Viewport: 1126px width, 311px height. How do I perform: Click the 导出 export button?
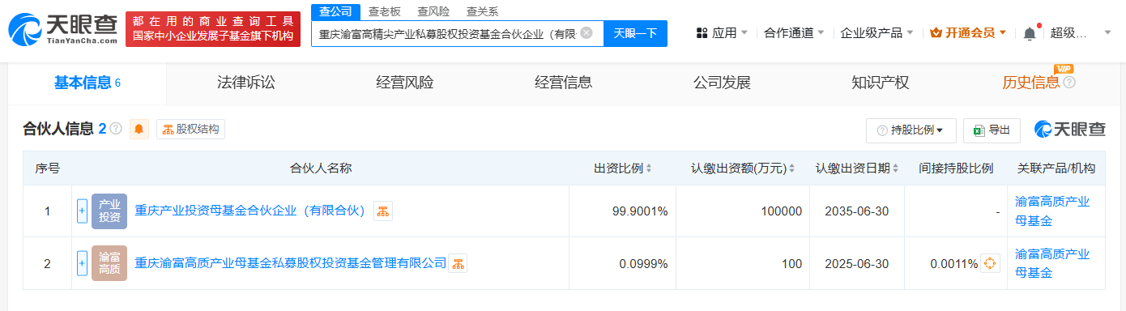coord(992,130)
